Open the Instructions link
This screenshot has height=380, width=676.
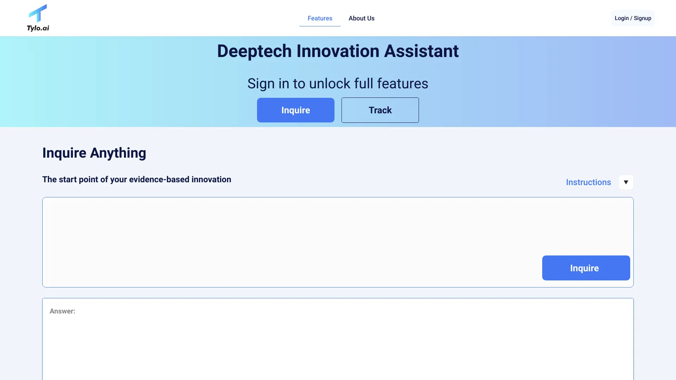[588, 182]
